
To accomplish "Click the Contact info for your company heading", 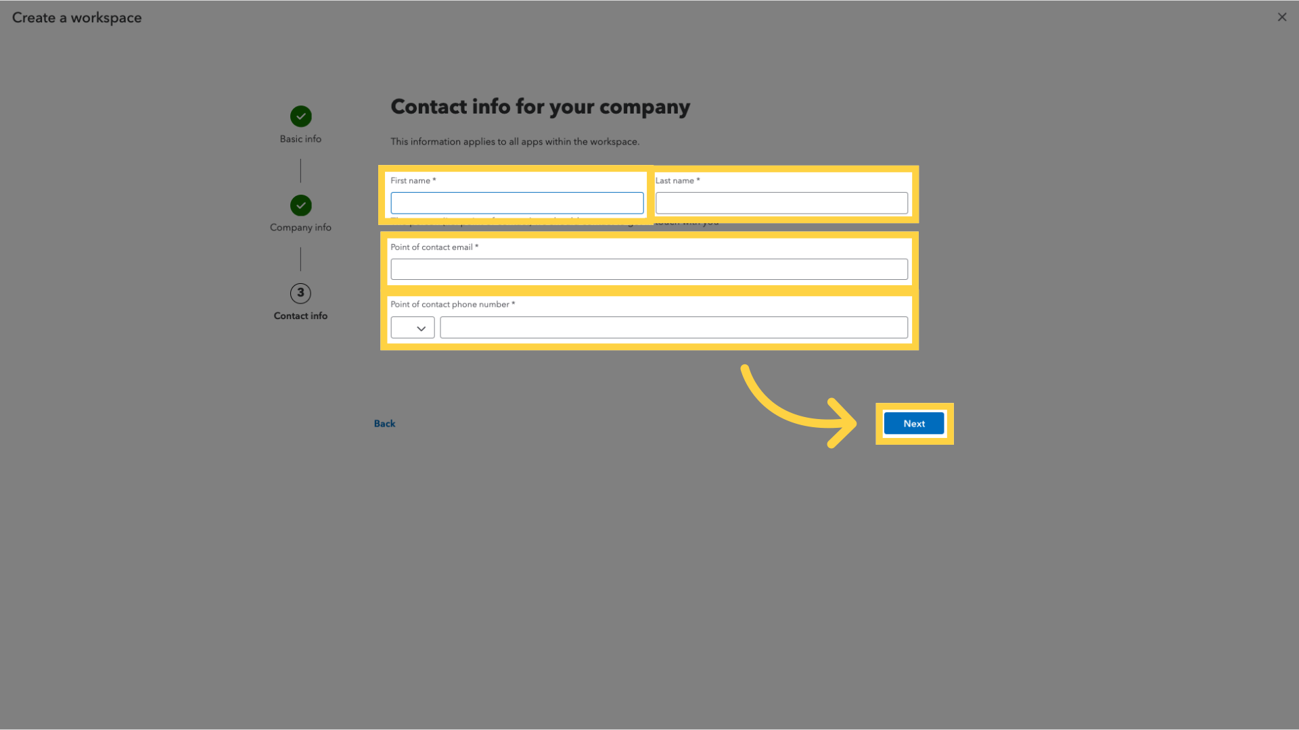I will (x=540, y=107).
